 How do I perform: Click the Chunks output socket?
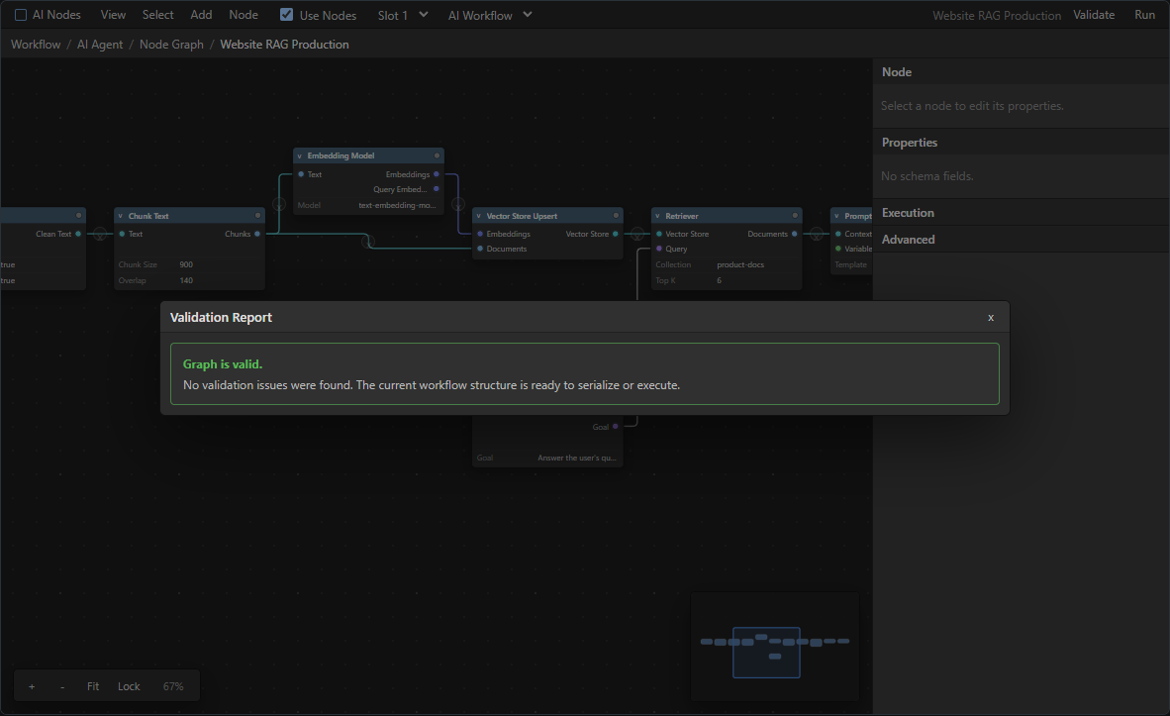click(257, 234)
